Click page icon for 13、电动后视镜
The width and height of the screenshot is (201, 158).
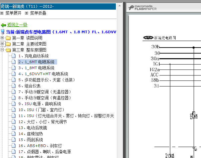click(x=14, y=128)
